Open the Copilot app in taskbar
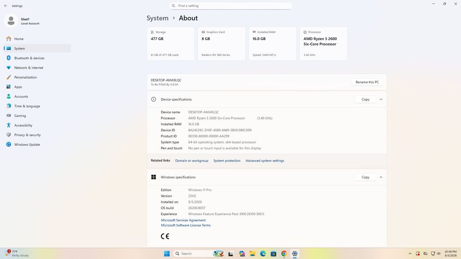 242,254
